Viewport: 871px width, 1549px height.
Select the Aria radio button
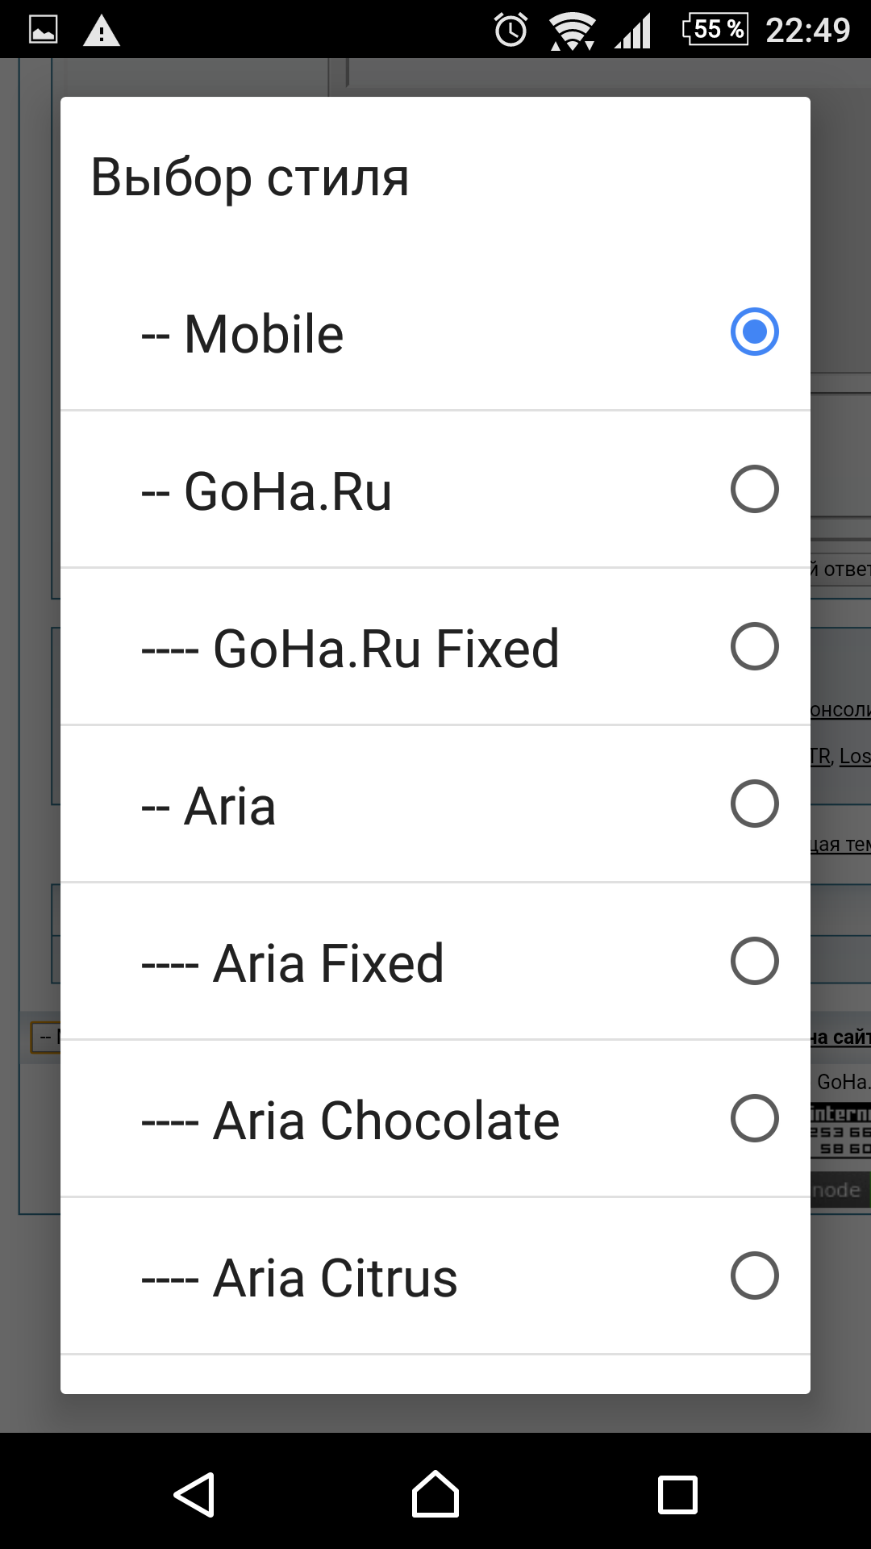754,804
